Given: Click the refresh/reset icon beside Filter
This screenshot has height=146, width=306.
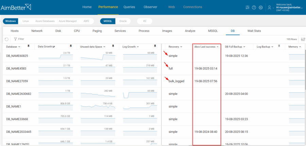Looking at the screenshot, I should pyautogui.click(x=6, y=39).
